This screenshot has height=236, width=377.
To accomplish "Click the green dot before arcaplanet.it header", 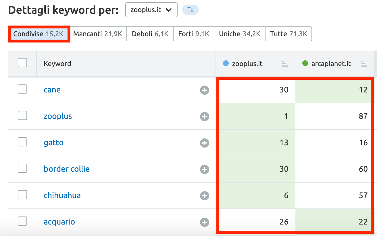I will pyautogui.click(x=305, y=63).
